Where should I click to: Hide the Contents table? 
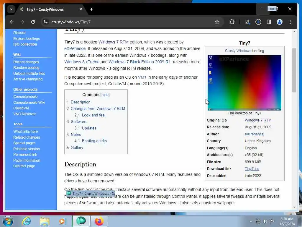point(105,95)
